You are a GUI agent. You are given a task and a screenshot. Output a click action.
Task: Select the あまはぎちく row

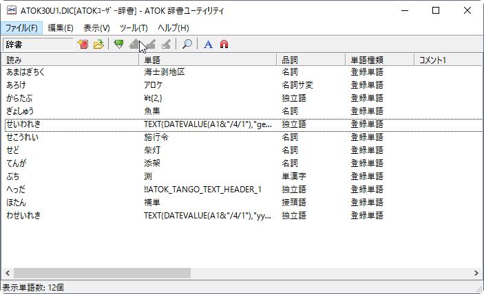click(x=242, y=72)
